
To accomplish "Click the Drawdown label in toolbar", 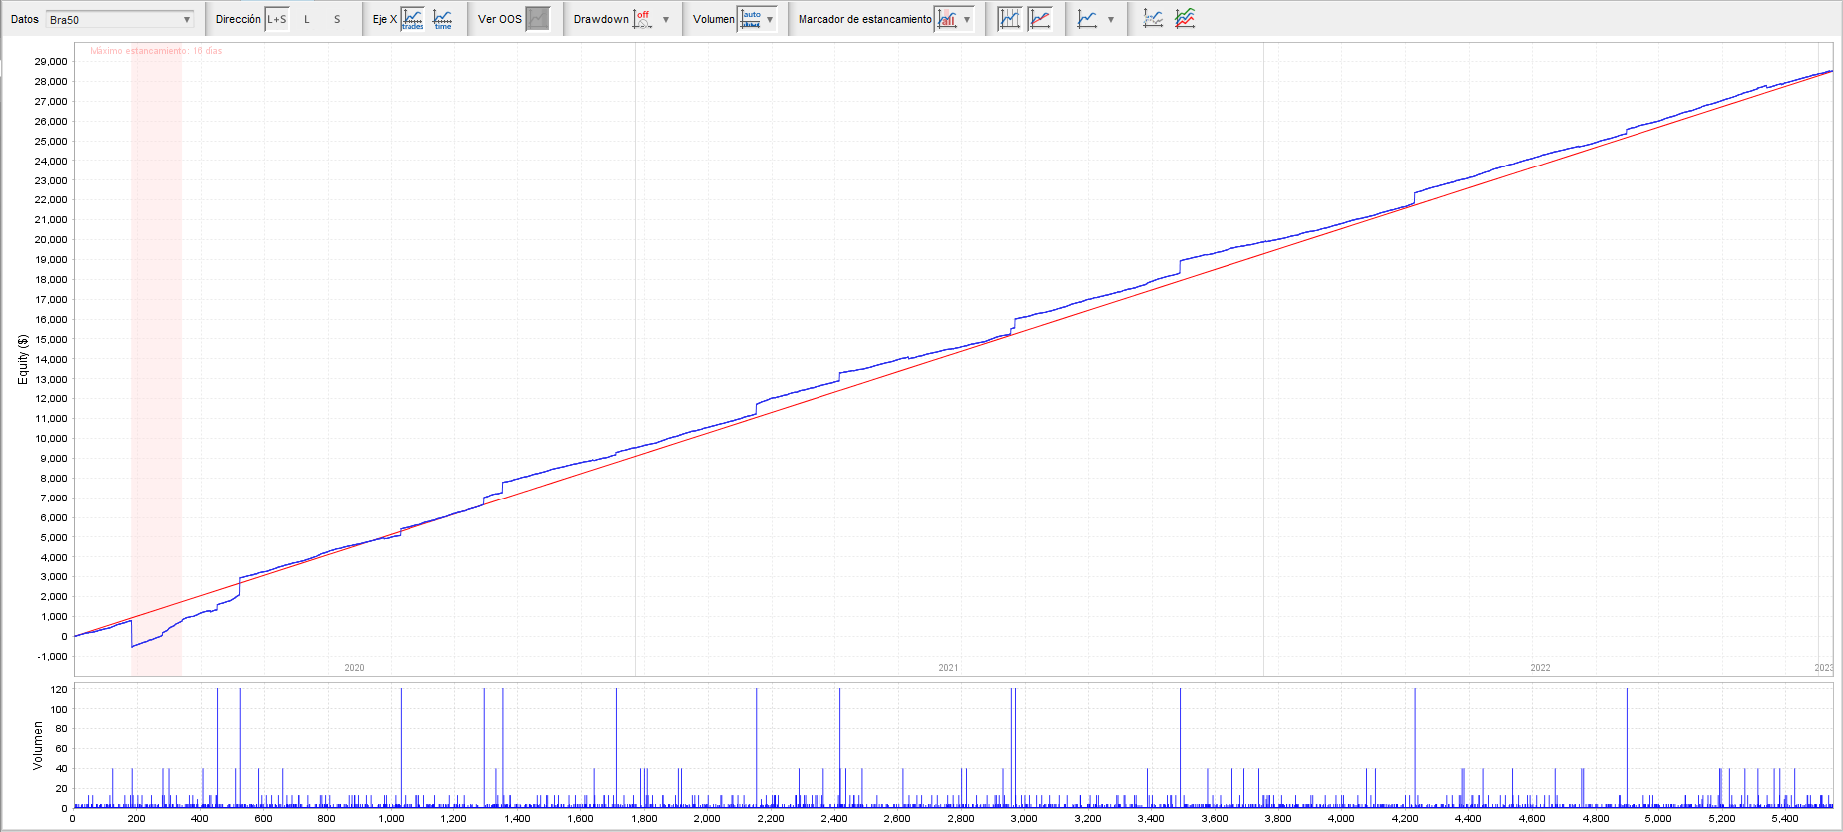I will [x=601, y=19].
